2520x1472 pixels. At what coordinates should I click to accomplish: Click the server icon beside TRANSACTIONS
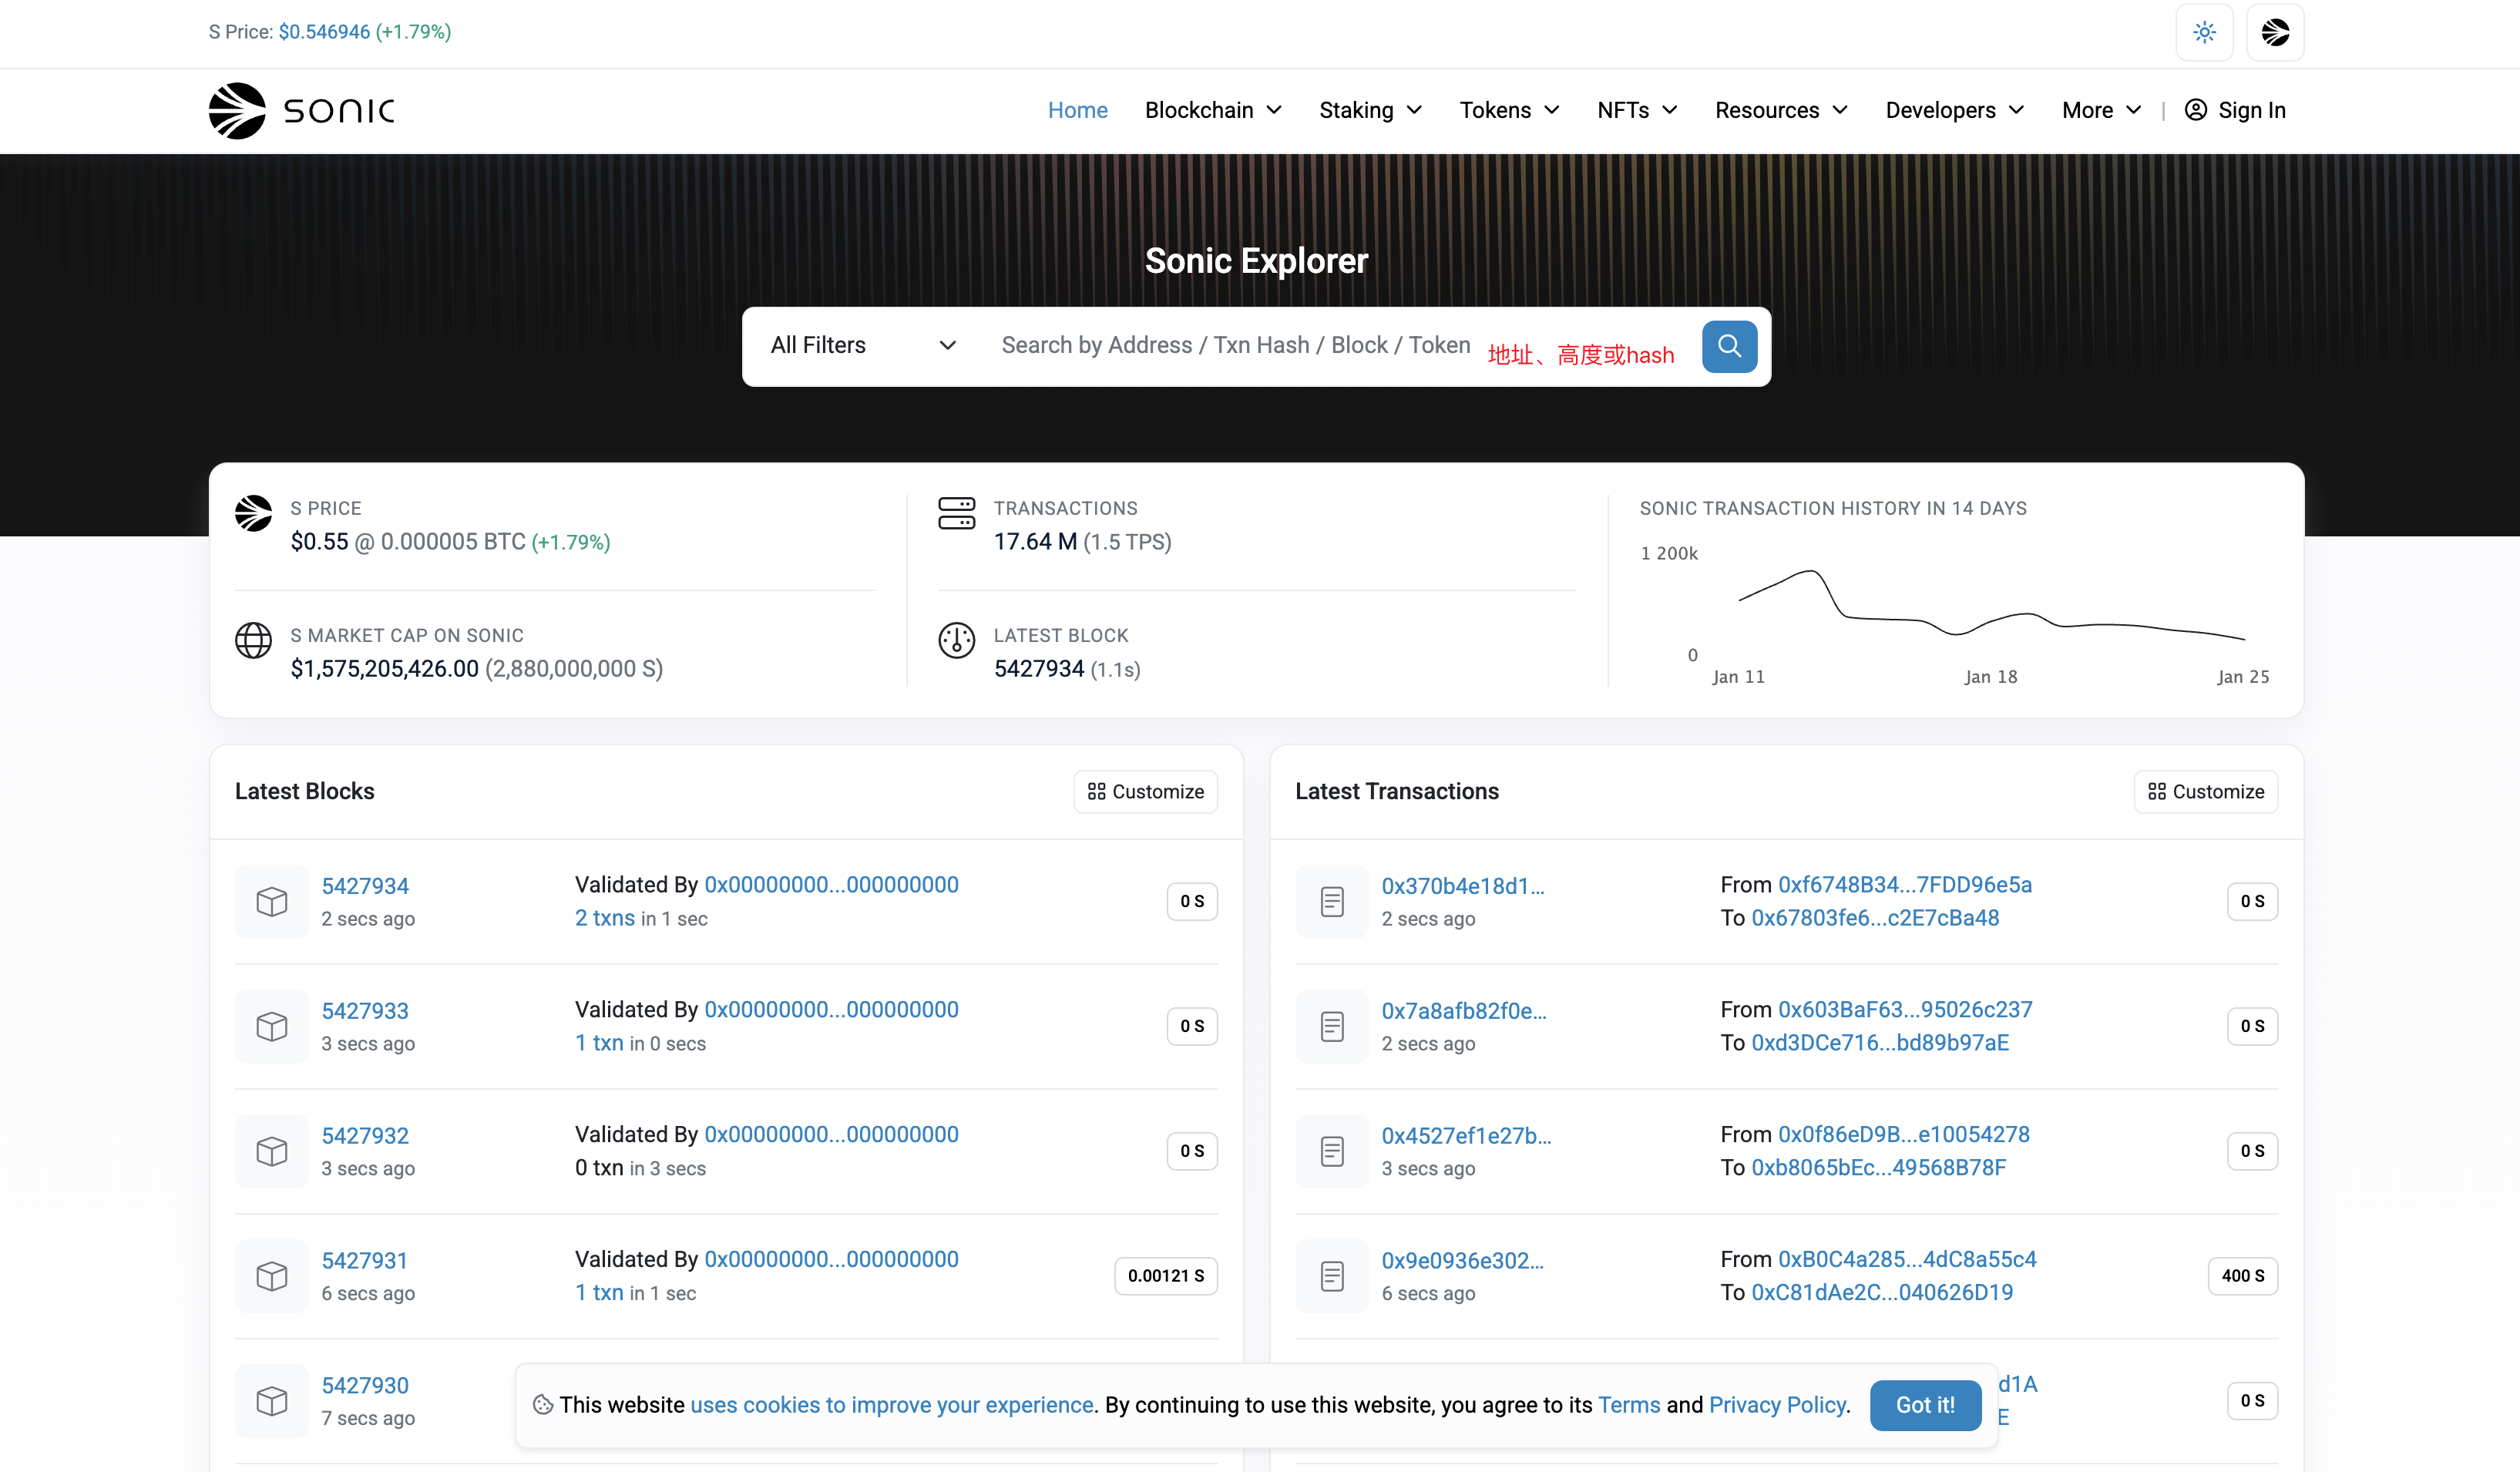[956, 513]
